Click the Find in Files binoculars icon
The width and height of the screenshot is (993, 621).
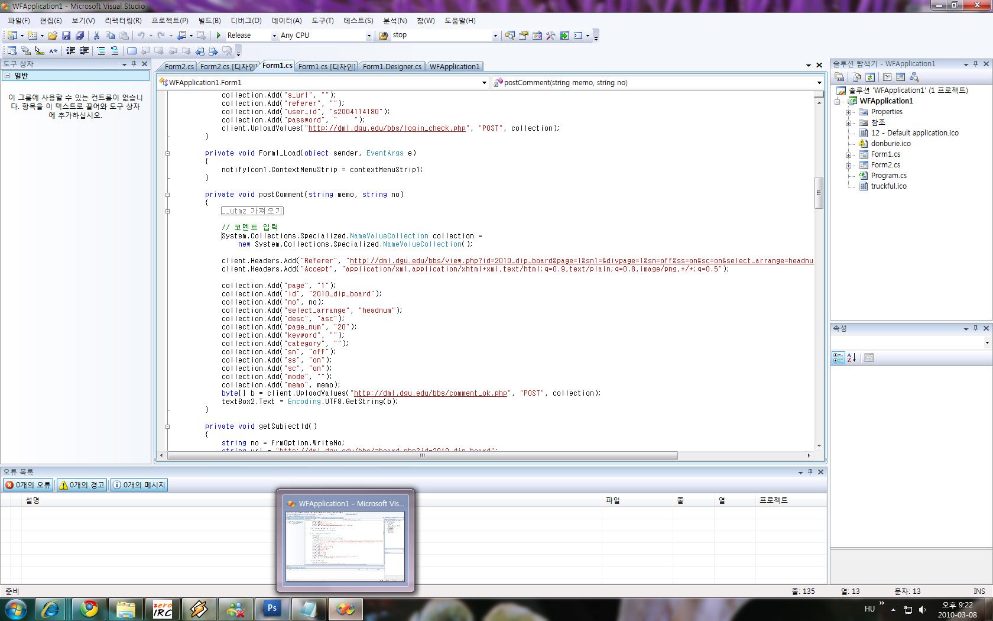[x=383, y=35]
